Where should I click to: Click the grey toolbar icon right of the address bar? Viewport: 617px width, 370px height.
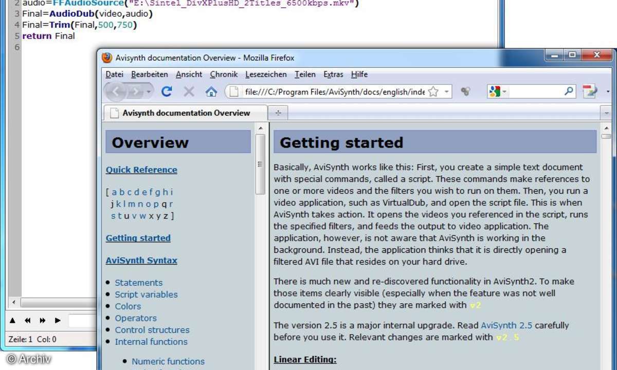point(465,91)
